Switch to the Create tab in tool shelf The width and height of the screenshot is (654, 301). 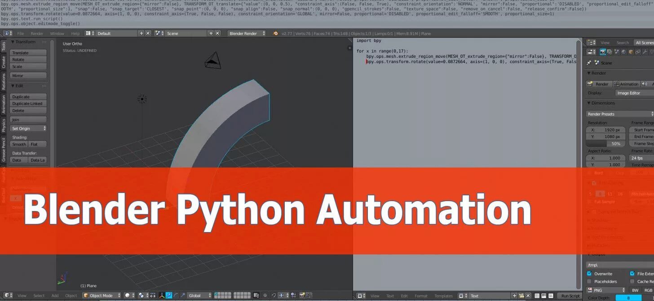(4, 63)
